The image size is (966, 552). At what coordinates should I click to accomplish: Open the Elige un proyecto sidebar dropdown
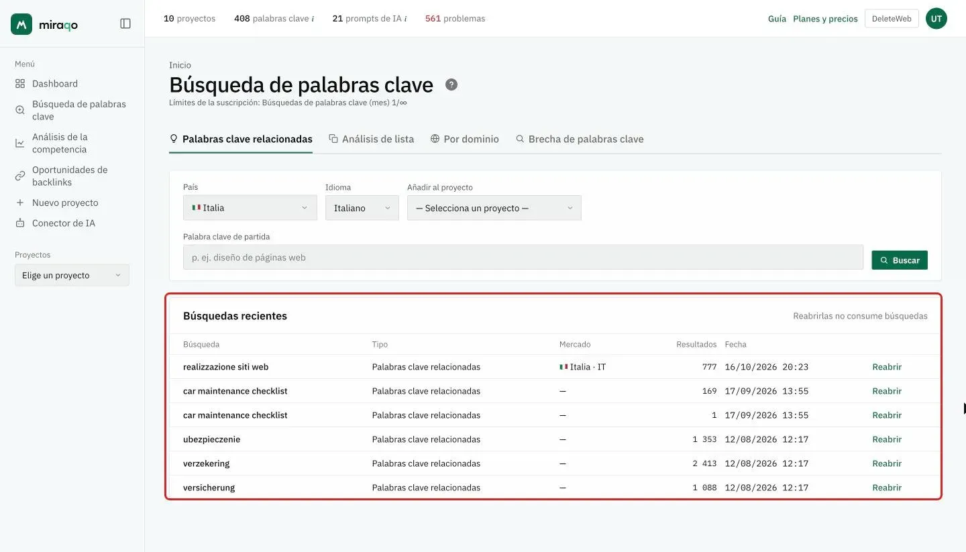pos(72,275)
